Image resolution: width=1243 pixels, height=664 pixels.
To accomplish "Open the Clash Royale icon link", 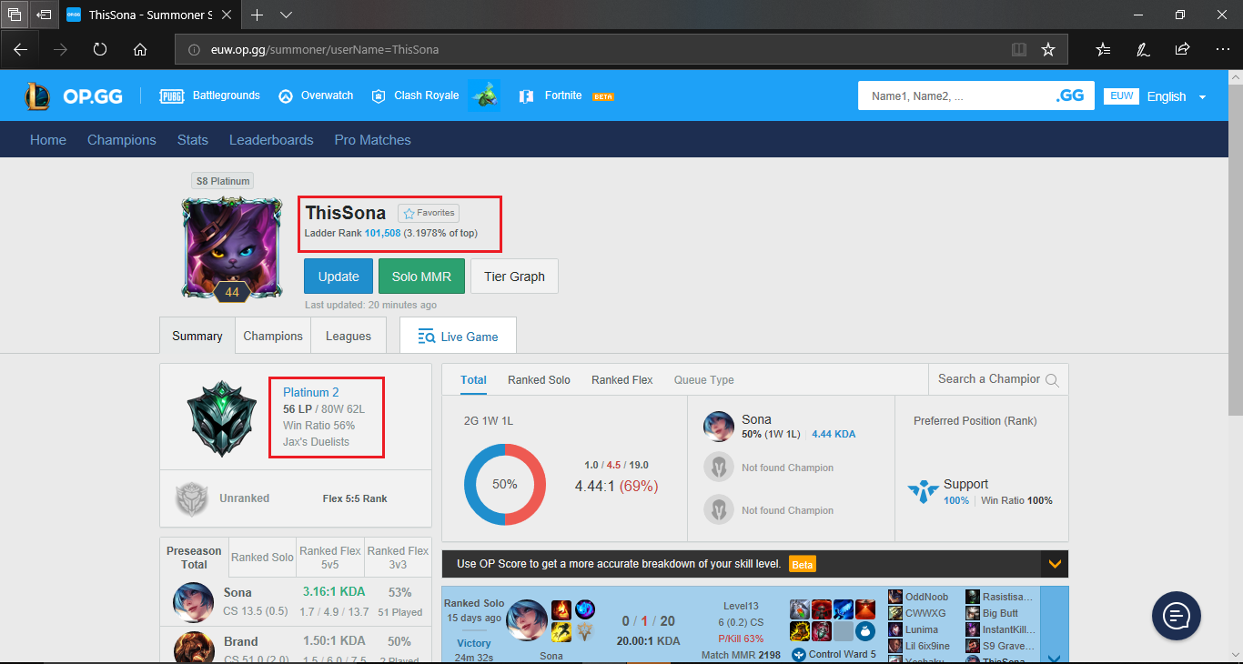I will point(379,96).
